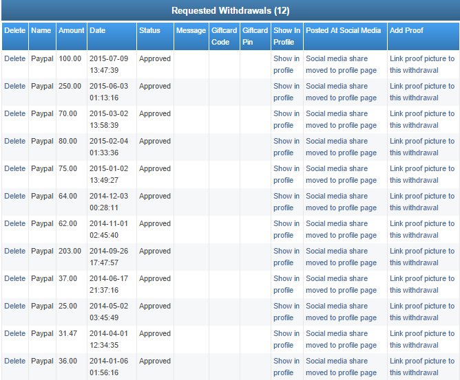This screenshot has width=460, height=380.
Task: Delete the 64.00 withdrawal row
Action: (x=15, y=196)
